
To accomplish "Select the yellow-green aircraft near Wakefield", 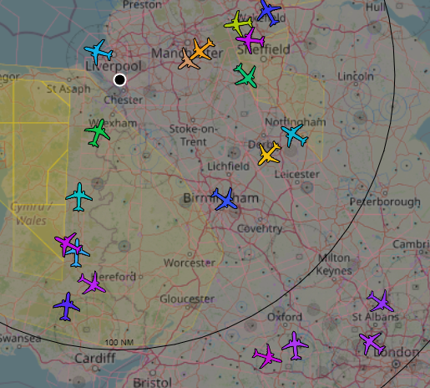I will pos(238,23).
